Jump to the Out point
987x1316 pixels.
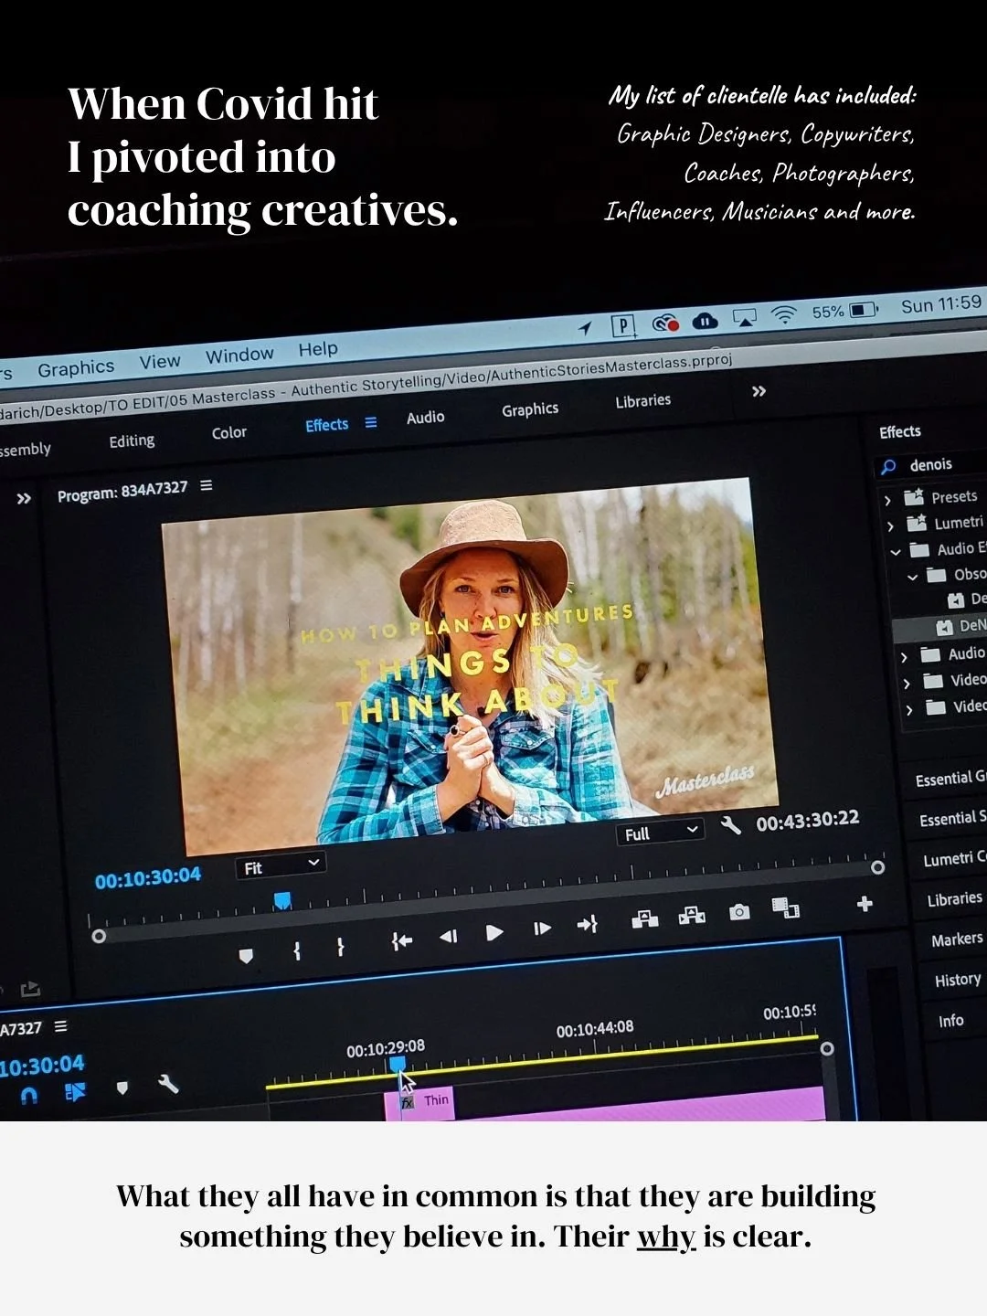[588, 925]
